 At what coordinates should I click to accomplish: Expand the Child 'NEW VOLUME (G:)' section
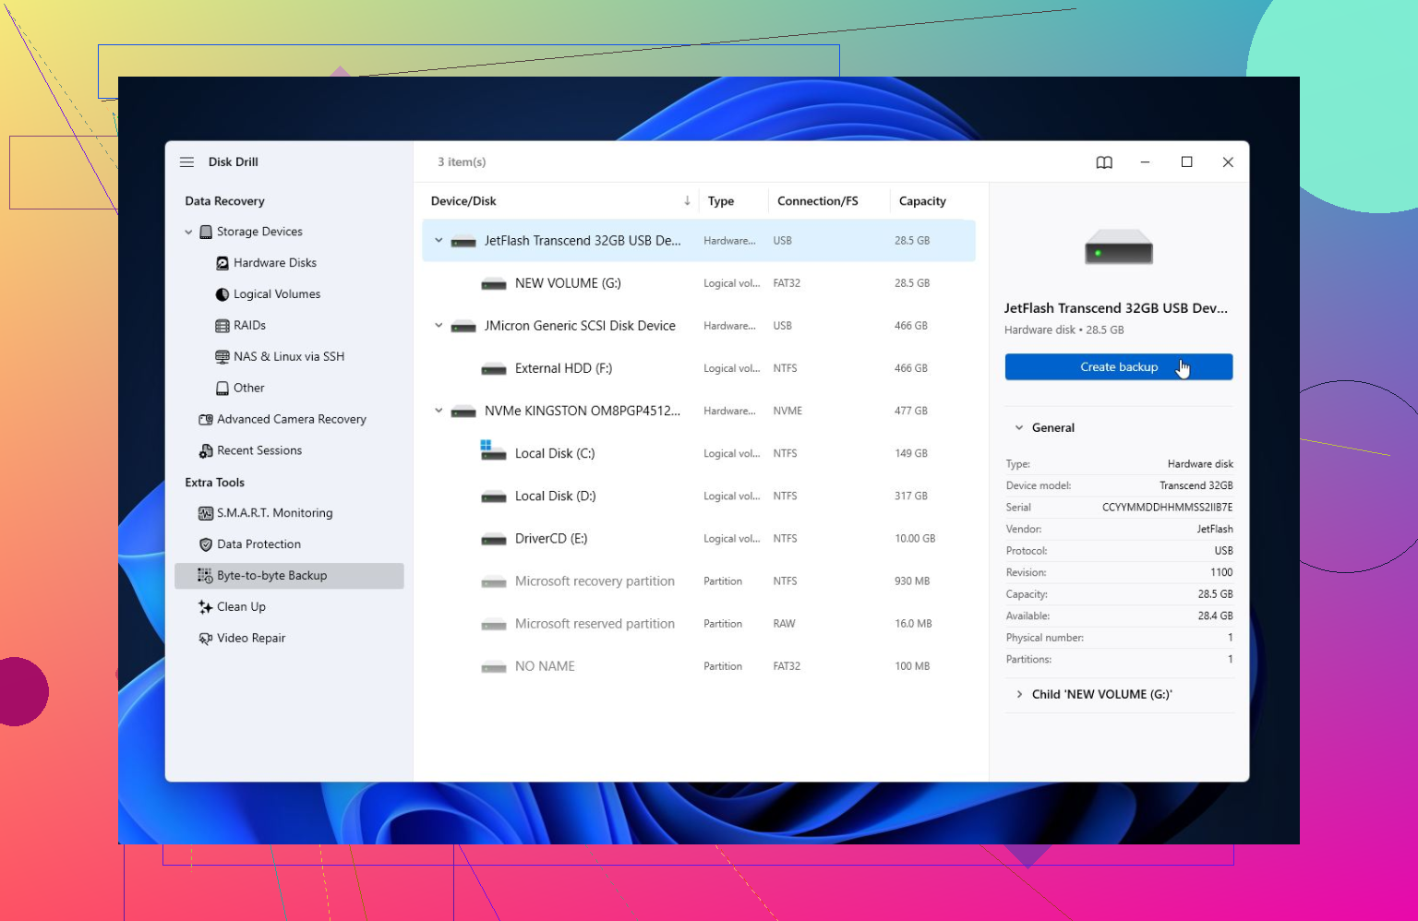coord(1019,695)
